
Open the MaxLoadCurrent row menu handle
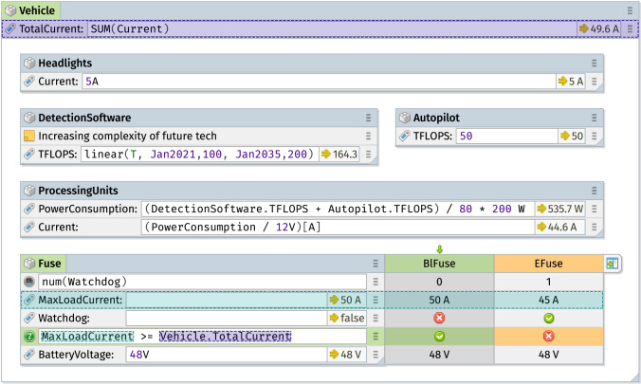pos(375,300)
